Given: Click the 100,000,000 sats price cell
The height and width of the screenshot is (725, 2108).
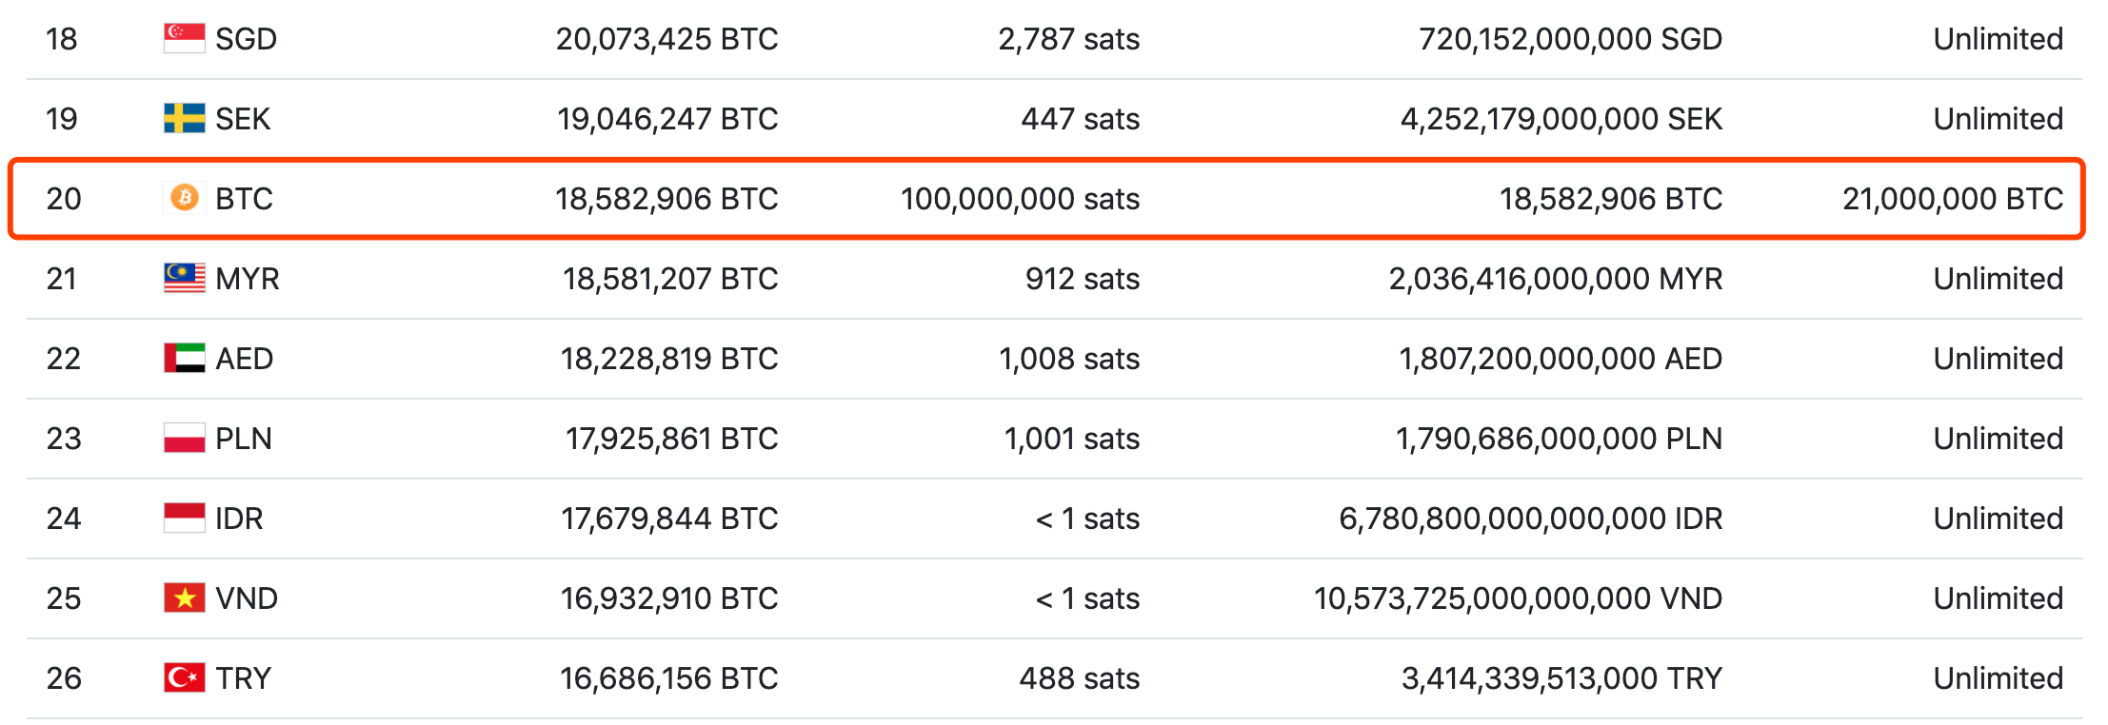Looking at the screenshot, I should (x=1020, y=198).
